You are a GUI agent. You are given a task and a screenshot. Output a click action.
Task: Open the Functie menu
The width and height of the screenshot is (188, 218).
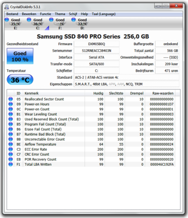click(45, 14)
